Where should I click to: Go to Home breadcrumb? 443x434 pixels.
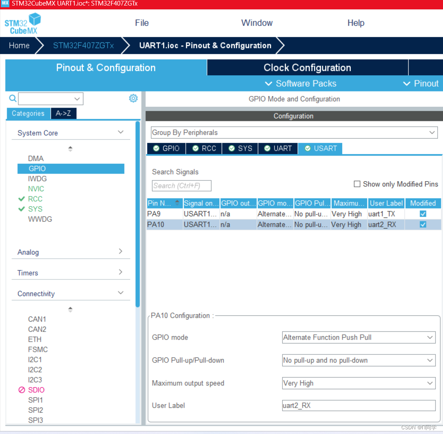click(x=19, y=46)
